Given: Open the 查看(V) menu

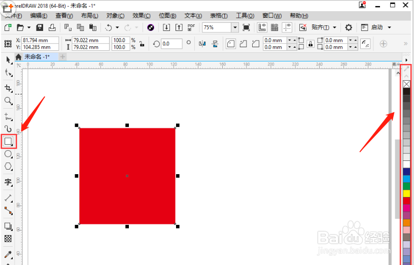Looking at the screenshot, I should (x=64, y=16).
